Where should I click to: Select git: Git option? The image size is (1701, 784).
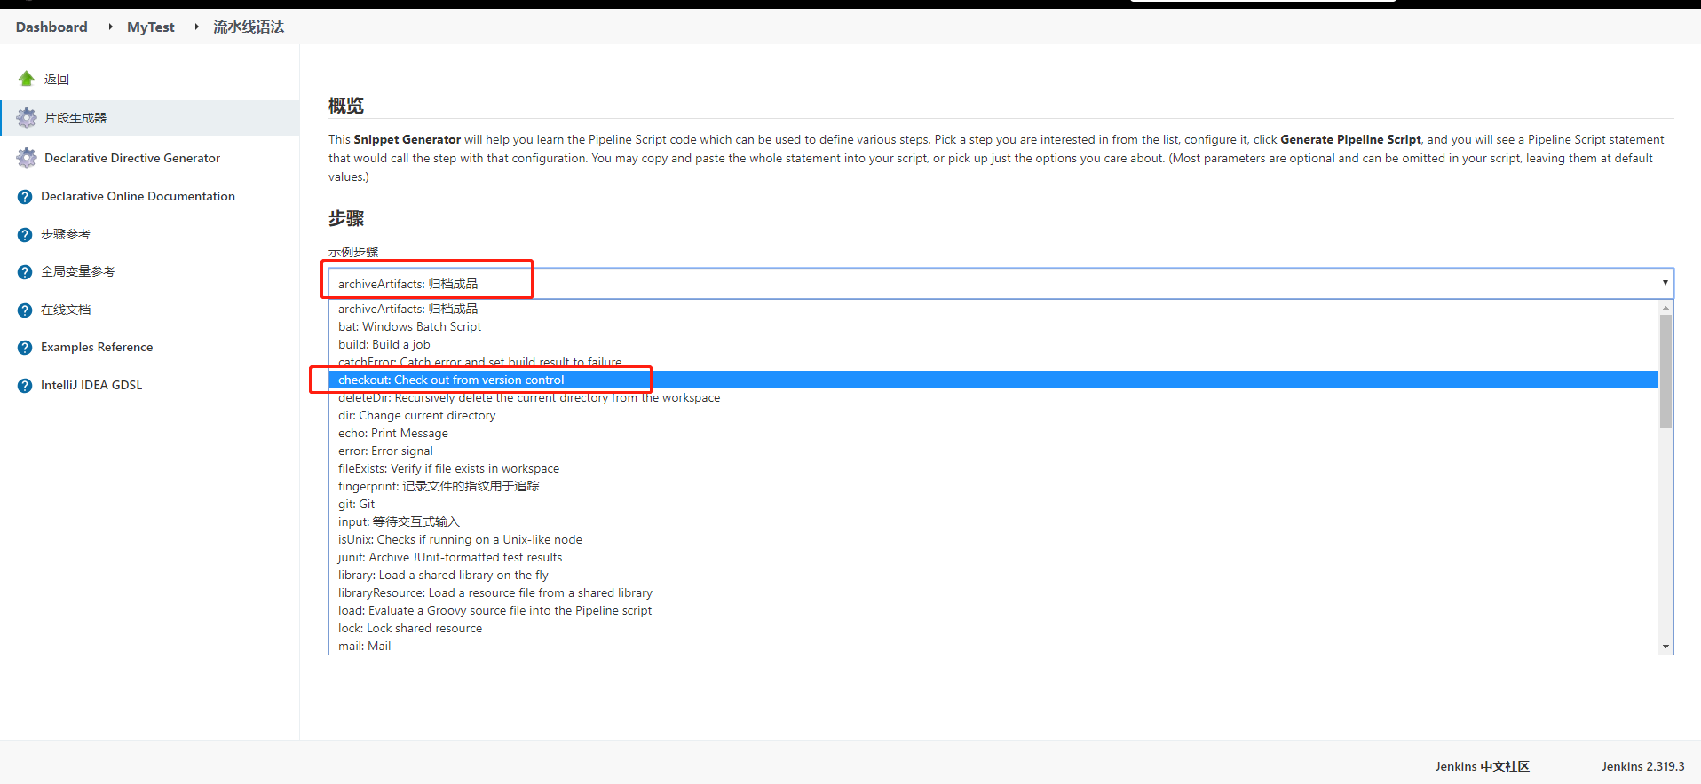(993, 504)
